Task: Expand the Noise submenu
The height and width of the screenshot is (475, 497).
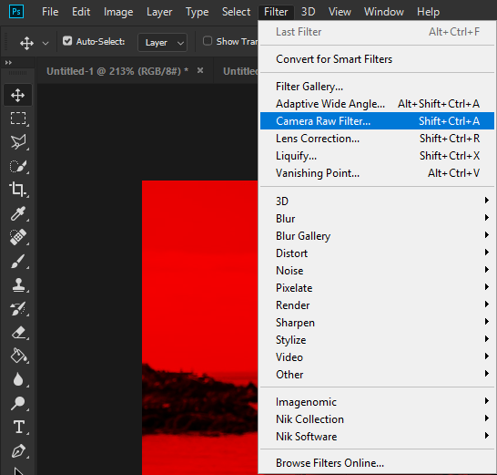Action: [377, 271]
